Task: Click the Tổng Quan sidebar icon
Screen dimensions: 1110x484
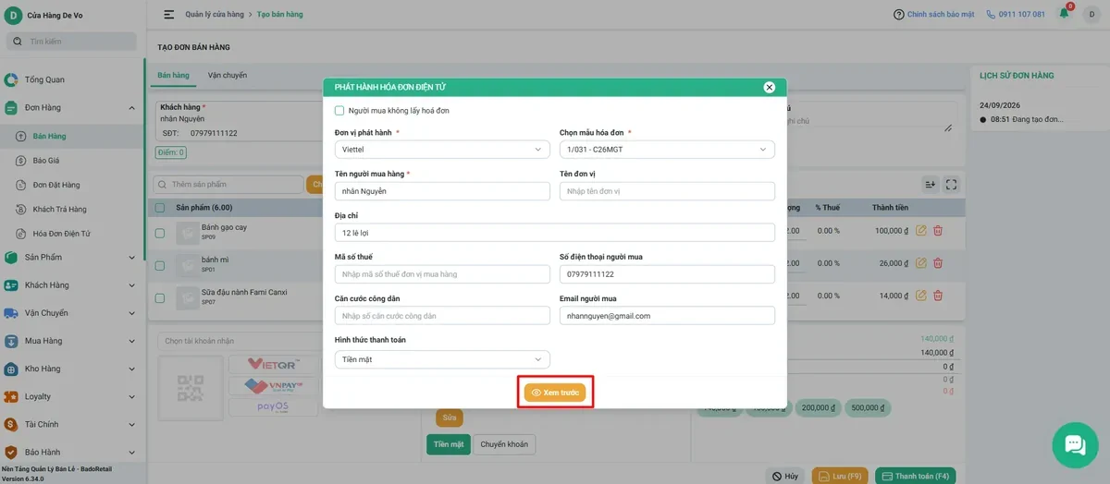Action: click(11, 79)
